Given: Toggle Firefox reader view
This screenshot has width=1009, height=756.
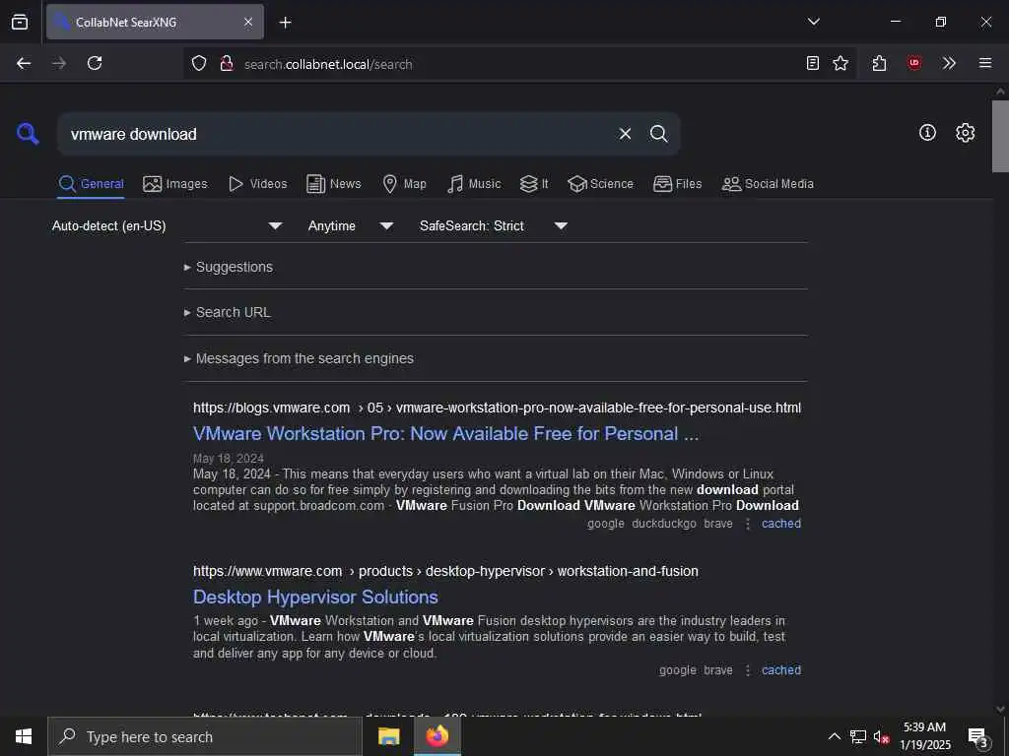Looking at the screenshot, I should click(x=813, y=63).
